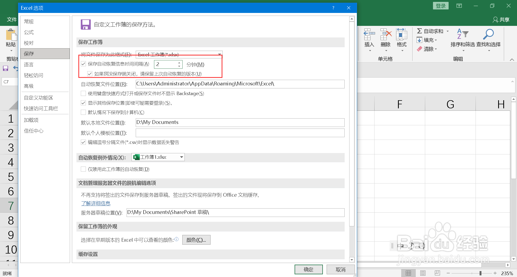Expand the Format dropdown arrow
Screen dimensions: 517x277
tap(402, 51)
